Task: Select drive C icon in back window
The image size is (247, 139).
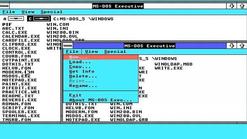Action: [39, 19]
